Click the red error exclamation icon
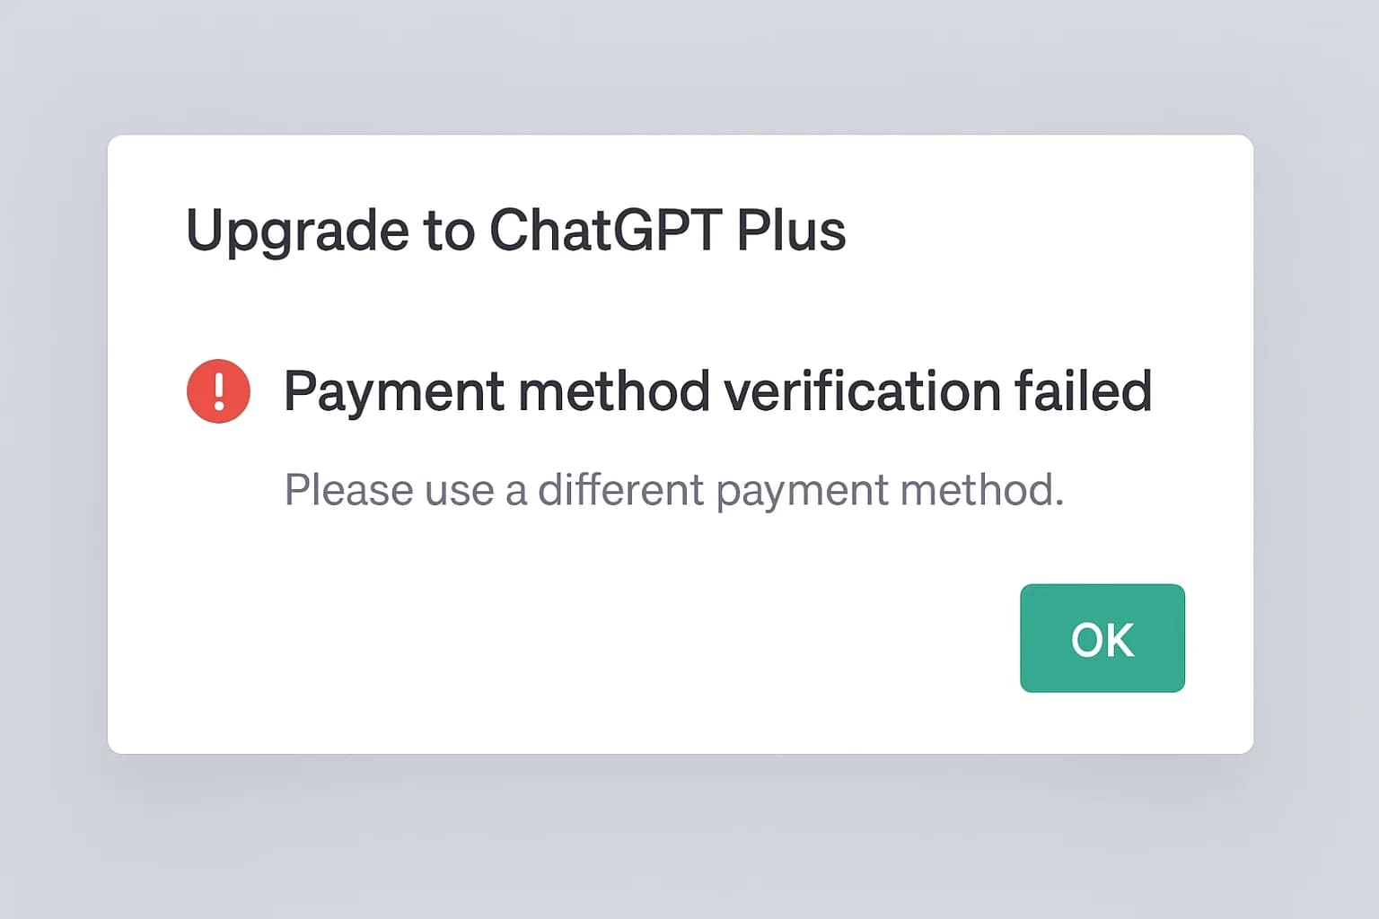The width and height of the screenshot is (1379, 919). pos(218,391)
